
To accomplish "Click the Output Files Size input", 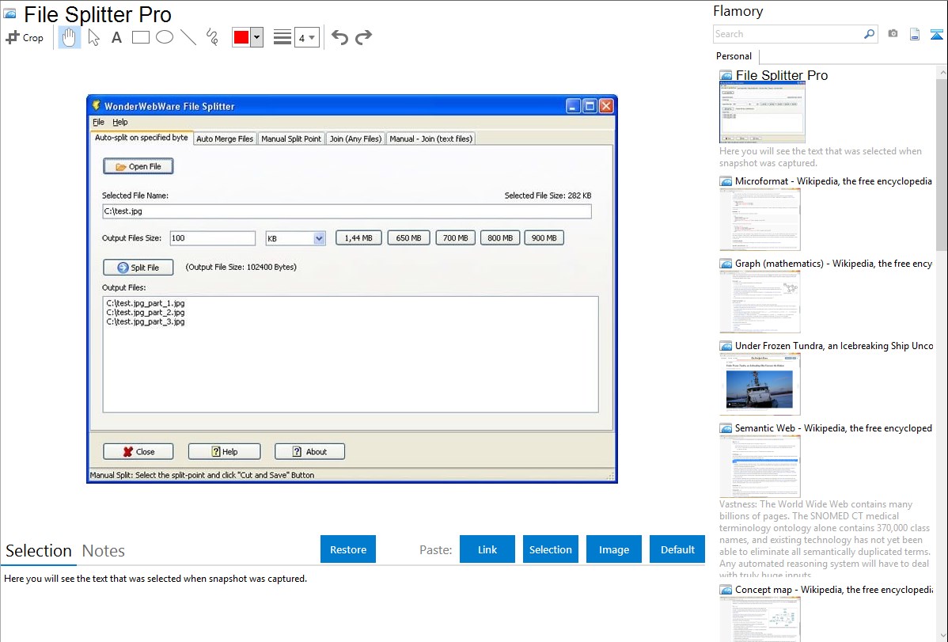I will tap(212, 238).
